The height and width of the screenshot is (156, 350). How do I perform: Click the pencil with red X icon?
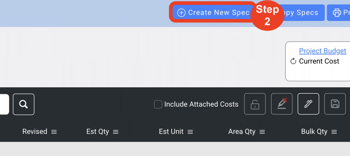click(x=281, y=104)
